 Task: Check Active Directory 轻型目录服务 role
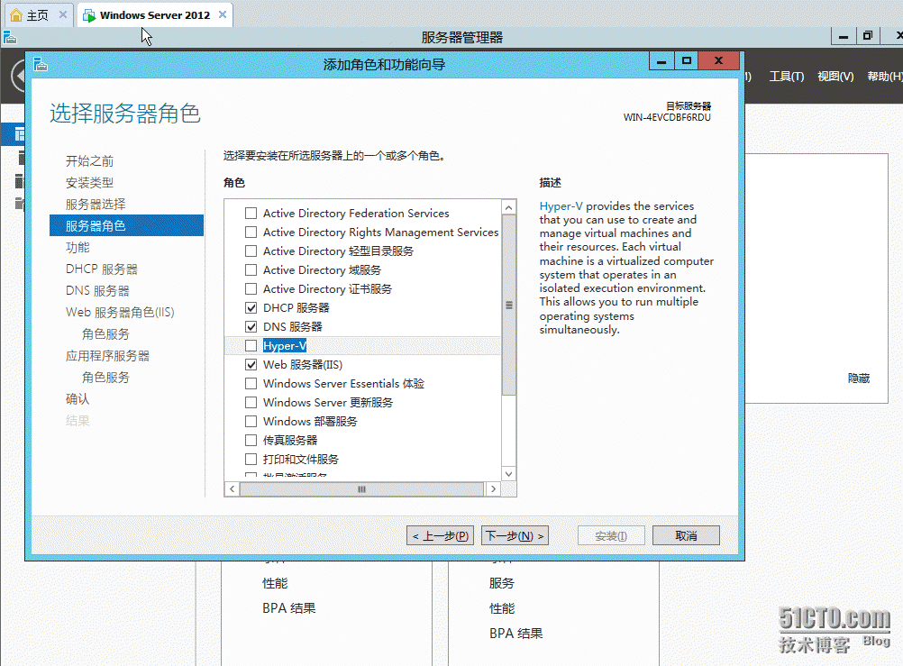251,251
